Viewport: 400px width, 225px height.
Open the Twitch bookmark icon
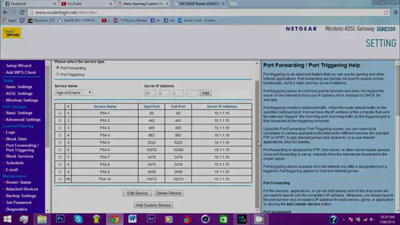coord(22,20)
